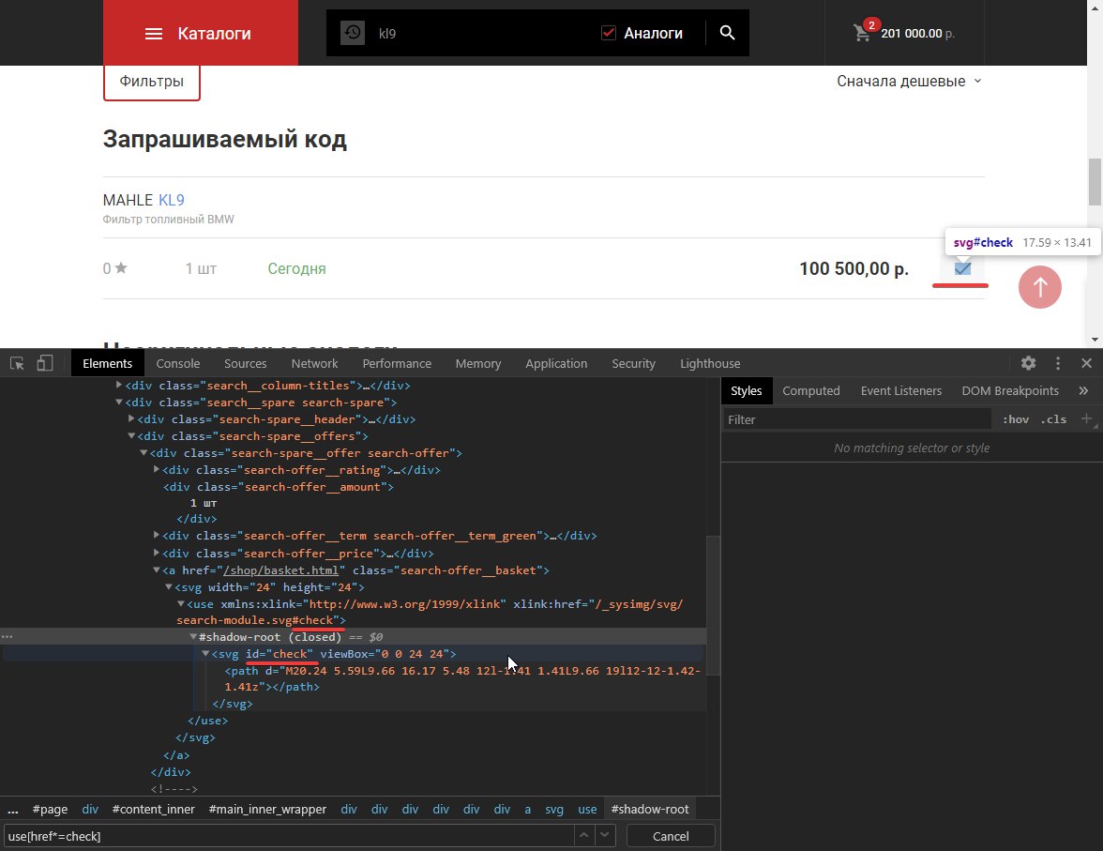Open DevTools settings gear
This screenshot has width=1103, height=851.
coord(1029,363)
